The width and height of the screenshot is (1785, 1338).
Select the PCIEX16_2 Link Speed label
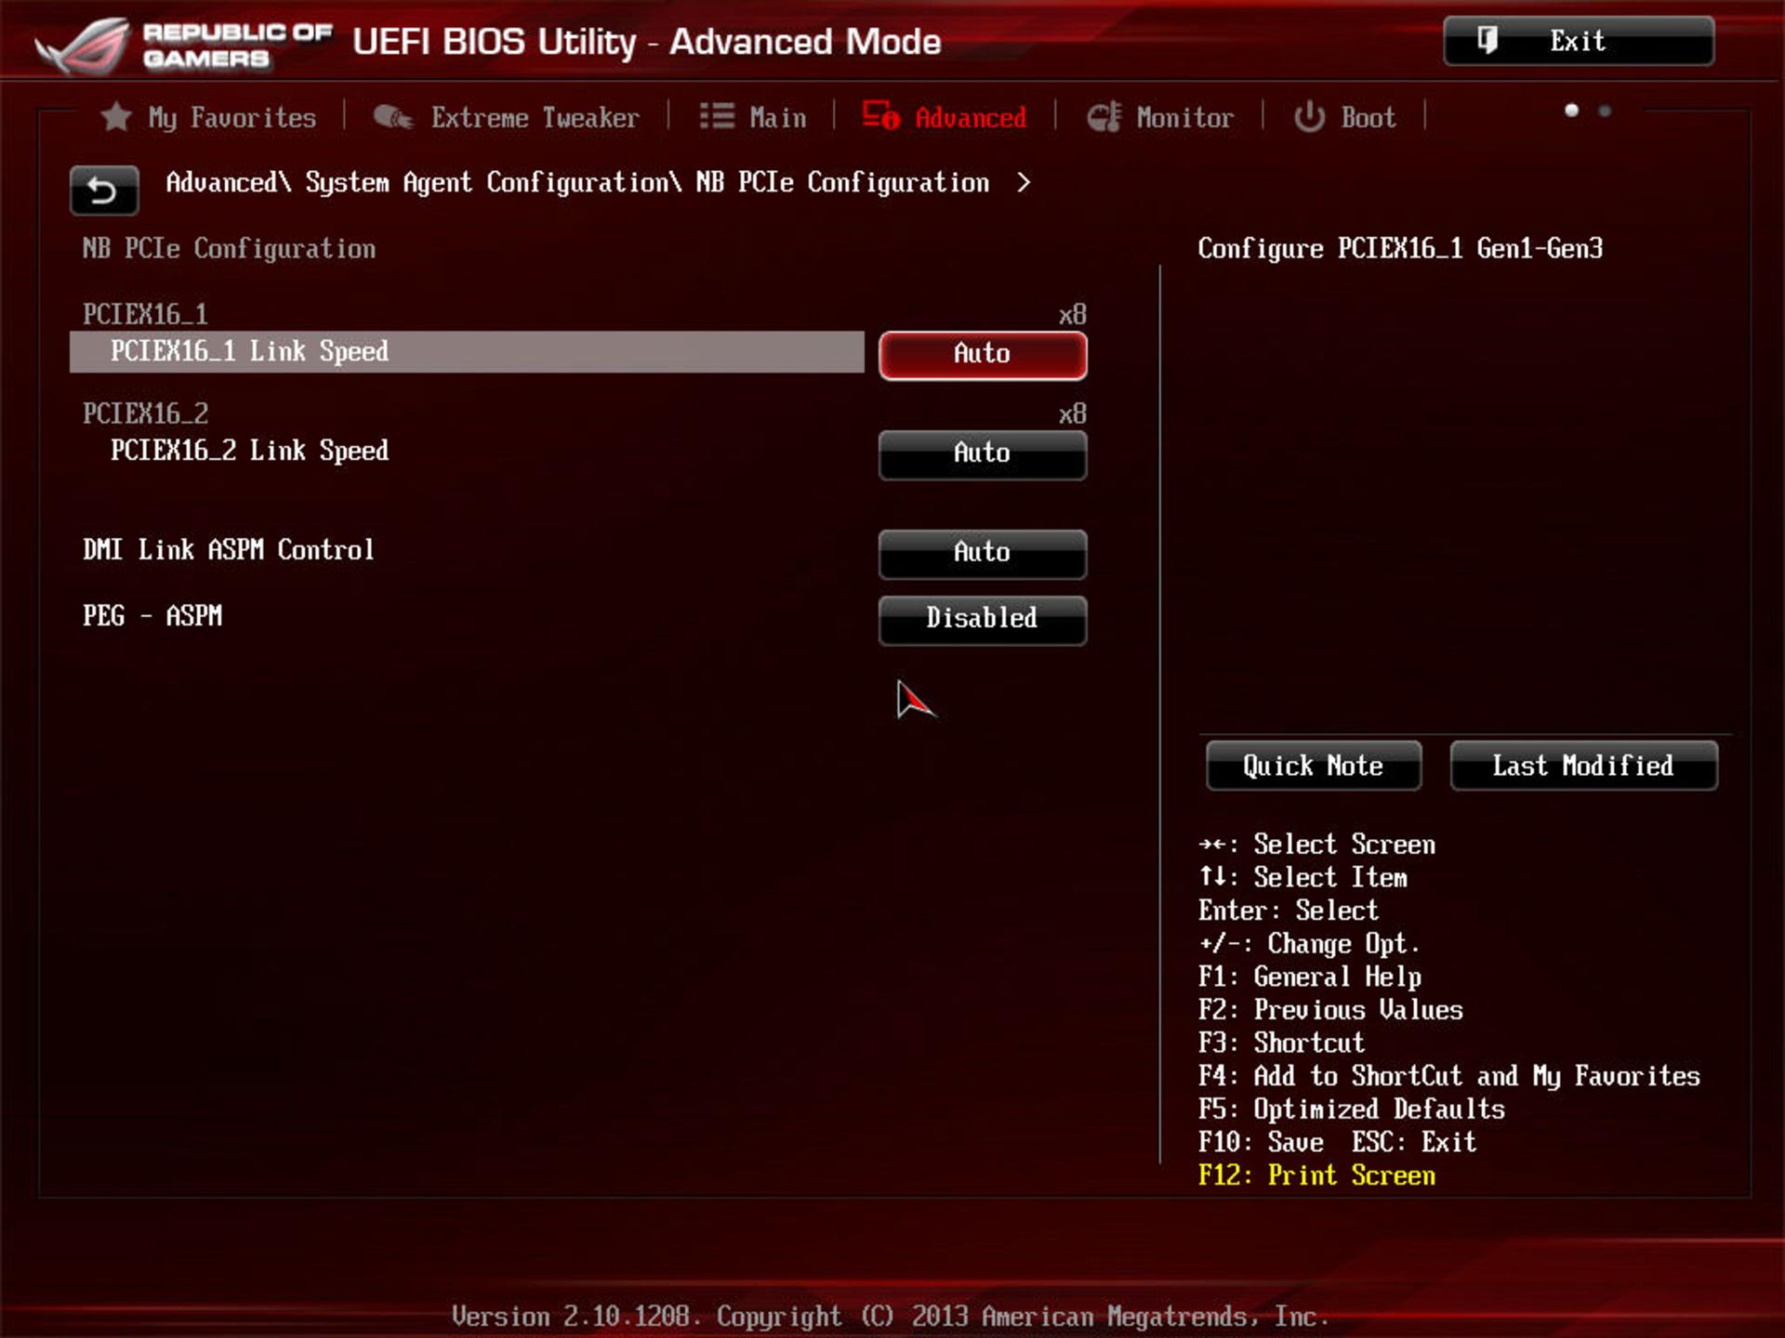pyautogui.click(x=249, y=451)
